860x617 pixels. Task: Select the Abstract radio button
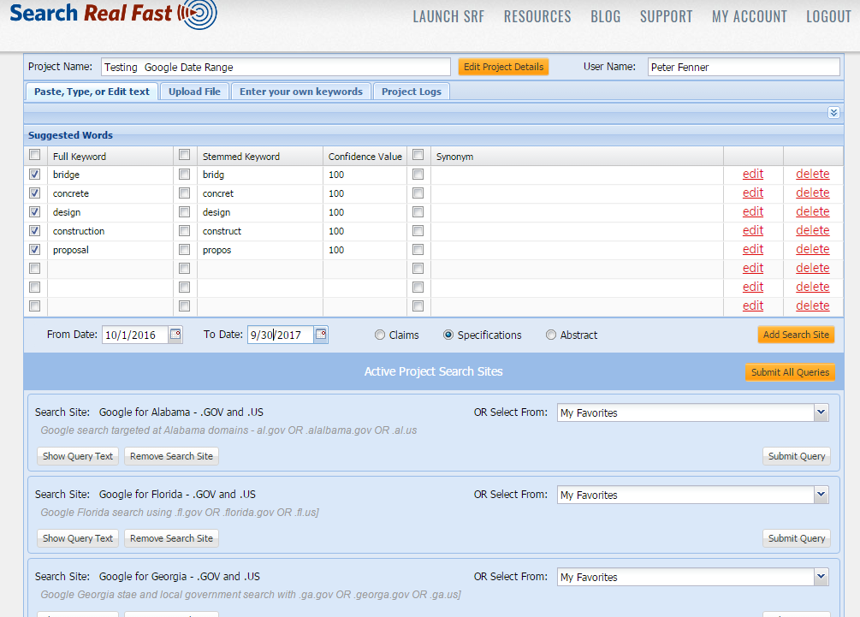[x=551, y=335]
